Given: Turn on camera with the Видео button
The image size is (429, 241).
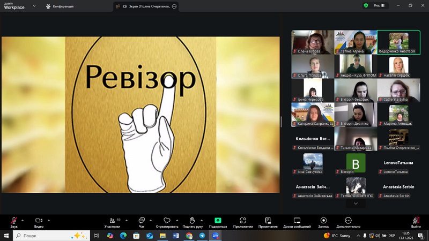Looking at the screenshot, I should pos(39,221).
